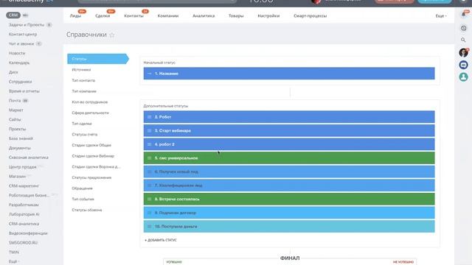
Task: Click status label 8. Встреча состоялась
Action: tap(177, 199)
